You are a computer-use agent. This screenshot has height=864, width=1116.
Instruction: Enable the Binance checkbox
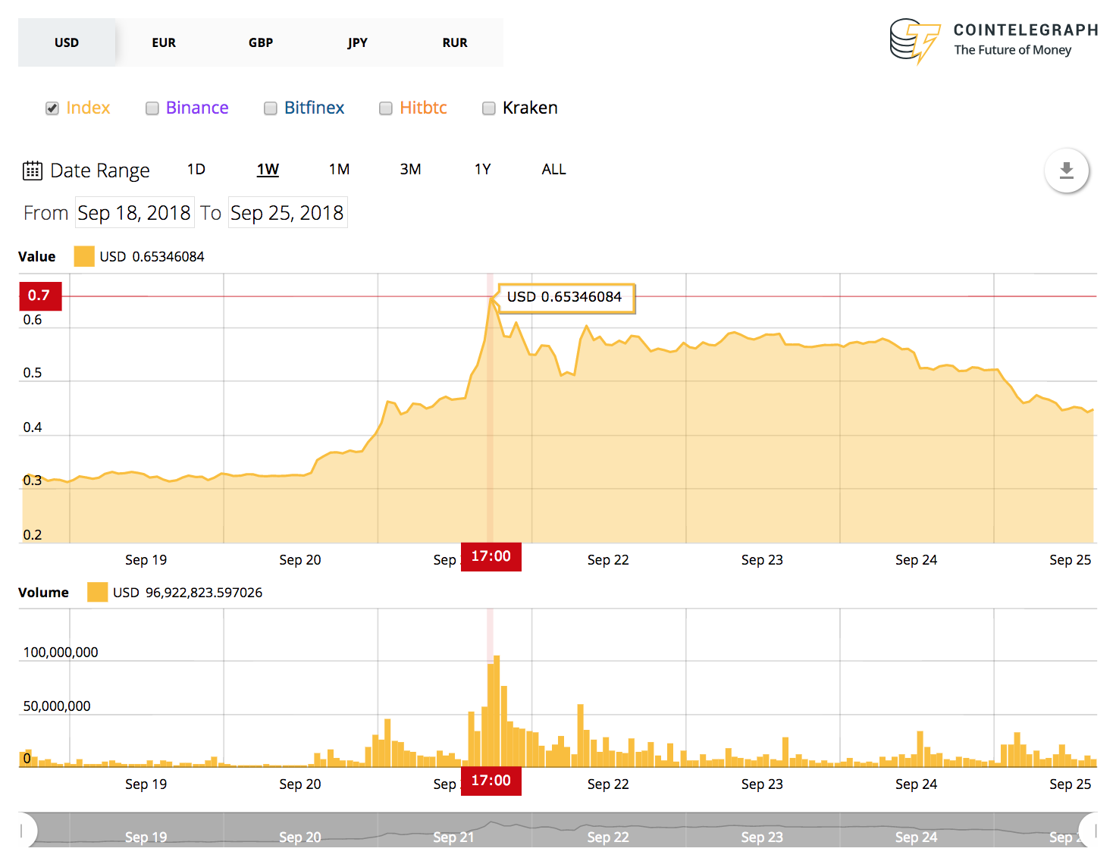tap(152, 108)
